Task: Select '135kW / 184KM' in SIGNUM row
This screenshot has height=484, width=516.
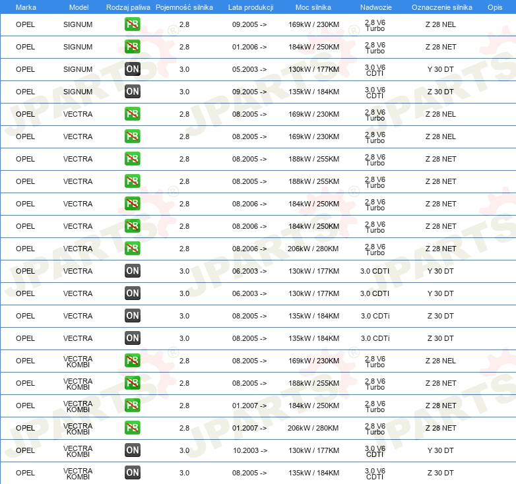Action: coord(313,92)
